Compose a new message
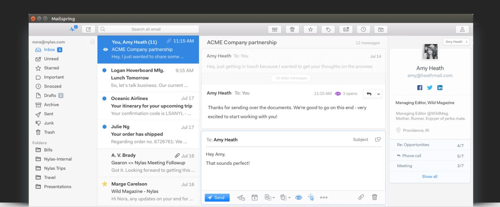This screenshot has width=500, height=207. click(88, 29)
